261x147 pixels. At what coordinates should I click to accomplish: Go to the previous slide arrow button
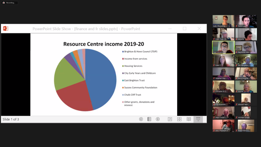point(141,119)
